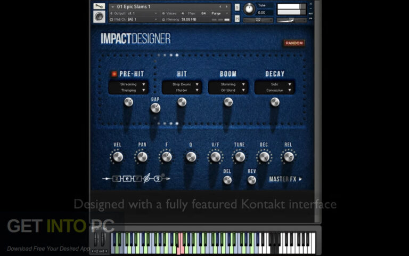Adjust the pan slider under the Tune knob

(258, 20)
